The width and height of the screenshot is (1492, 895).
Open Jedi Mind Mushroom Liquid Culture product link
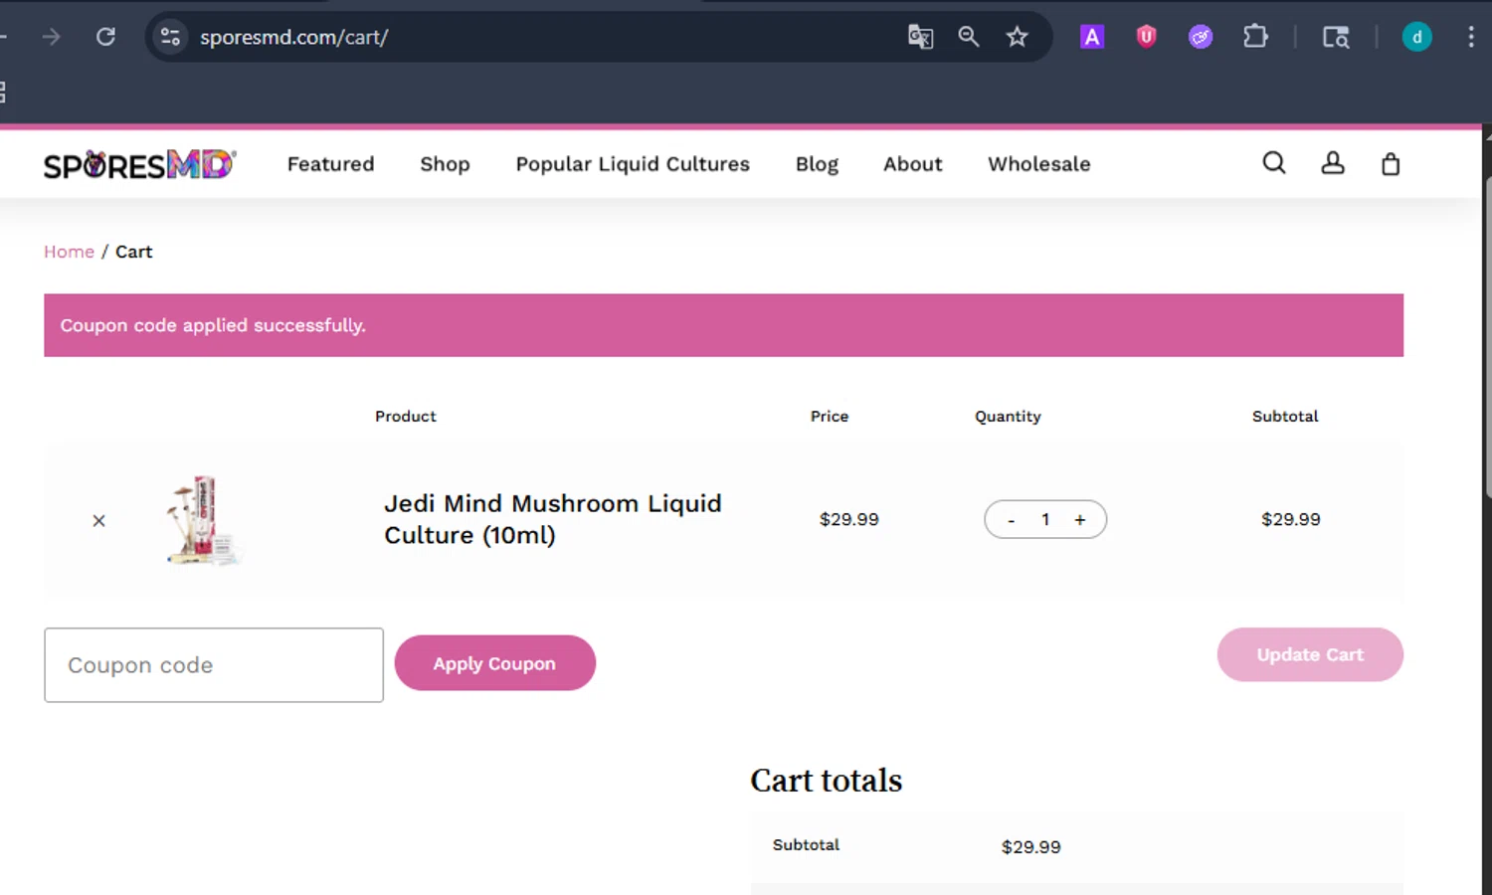pyautogui.click(x=553, y=519)
